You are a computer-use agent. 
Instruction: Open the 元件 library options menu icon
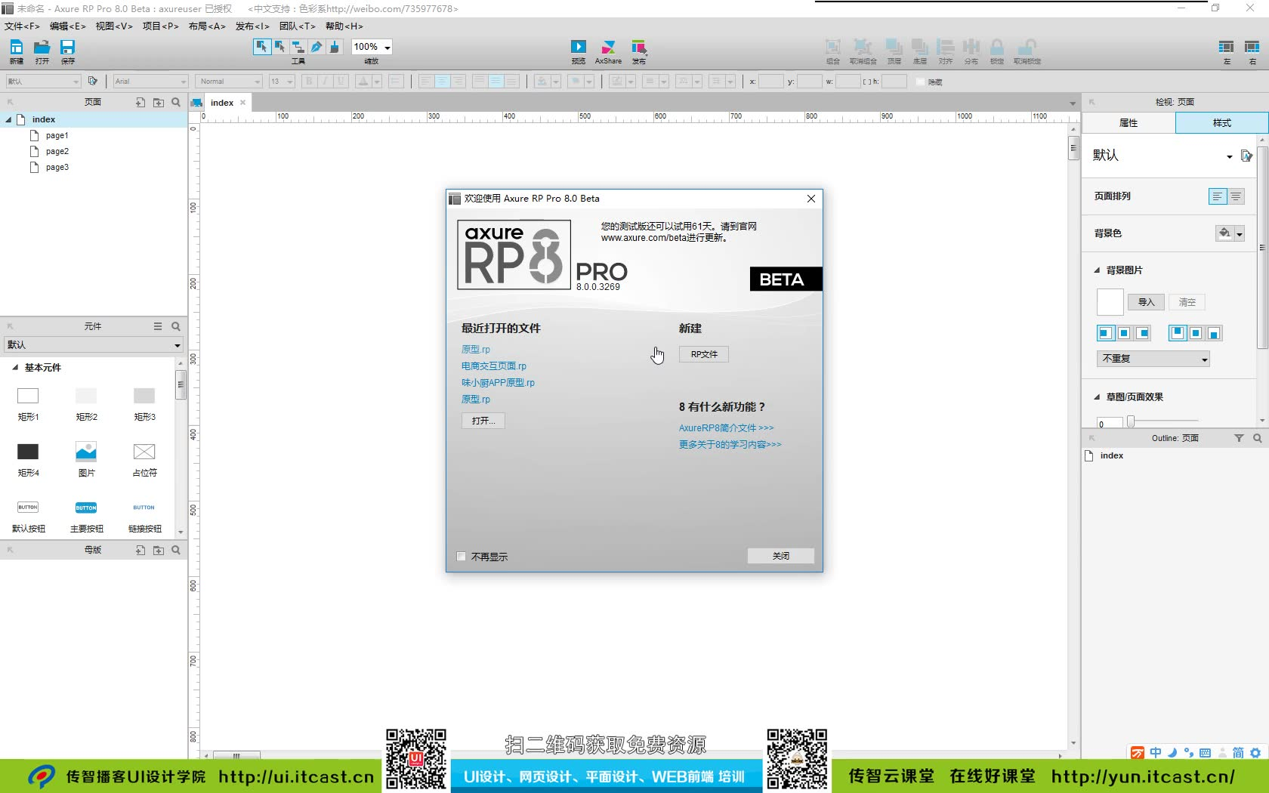(158, 326)
